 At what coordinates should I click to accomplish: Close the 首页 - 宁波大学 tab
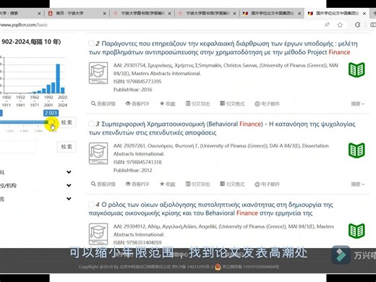point(105,14)
